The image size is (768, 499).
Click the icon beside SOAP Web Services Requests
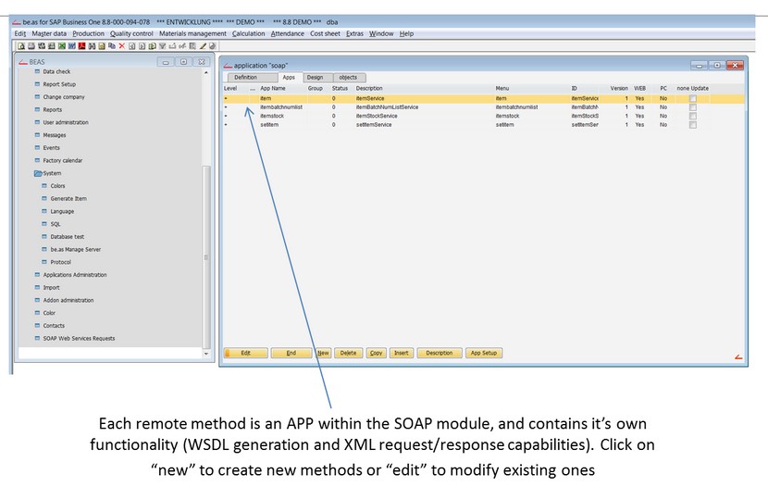pyautogui.click(x=38, y=339)
